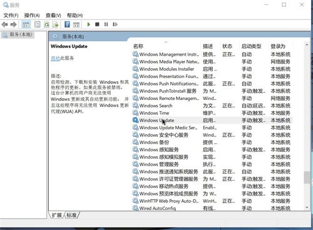Viewport: 313px width, 230px height.
Task: Click the green Start Service icon
Action: (89, 24)
